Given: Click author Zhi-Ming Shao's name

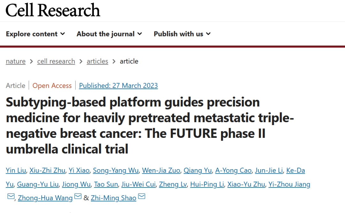Looking at the screenshot, I should pyautogui.click(x=113, y=198).
